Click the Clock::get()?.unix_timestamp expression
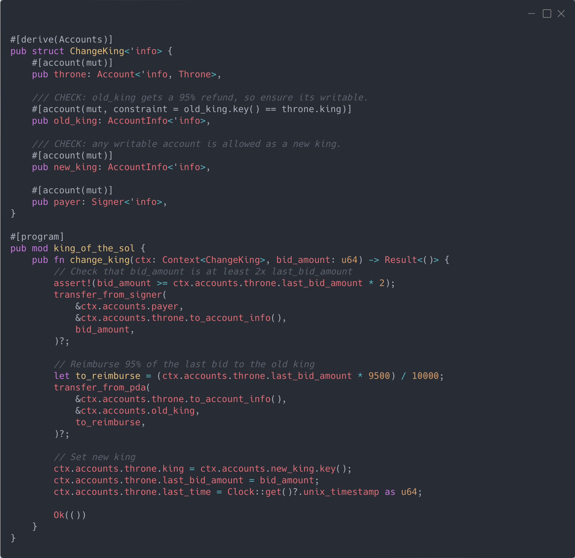This screenshot has width=575, height=558. [303, 492]
